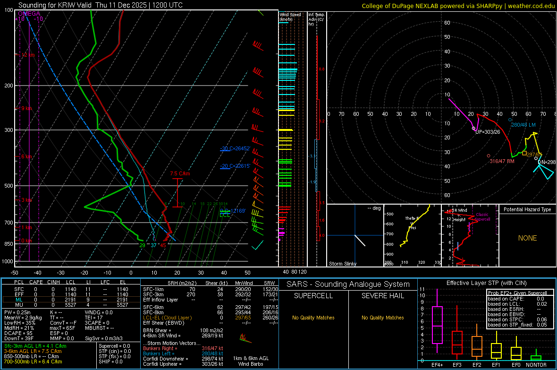Click the DownT = 39F value
Viewport: 557px width, 370px height.
click(19, 339)
